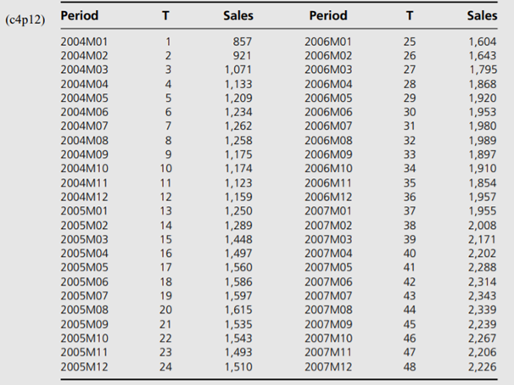Click the sales value 857

coord(243,42)
